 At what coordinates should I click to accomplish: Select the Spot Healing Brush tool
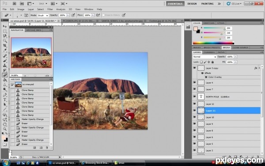[x=5, y=56]
